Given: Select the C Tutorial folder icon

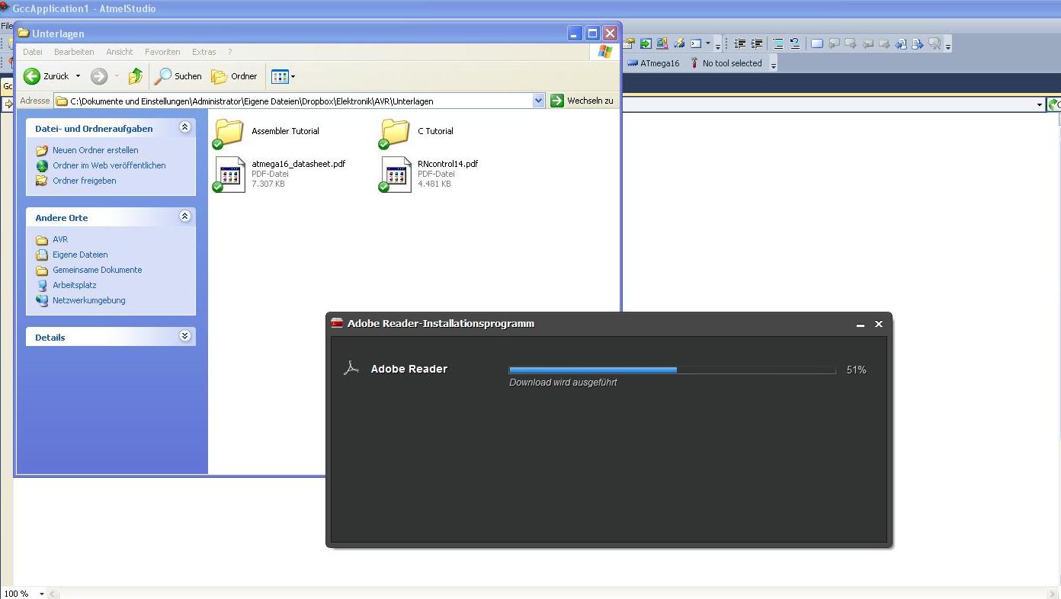Looking at the screenshot, I should click(395, 133).
